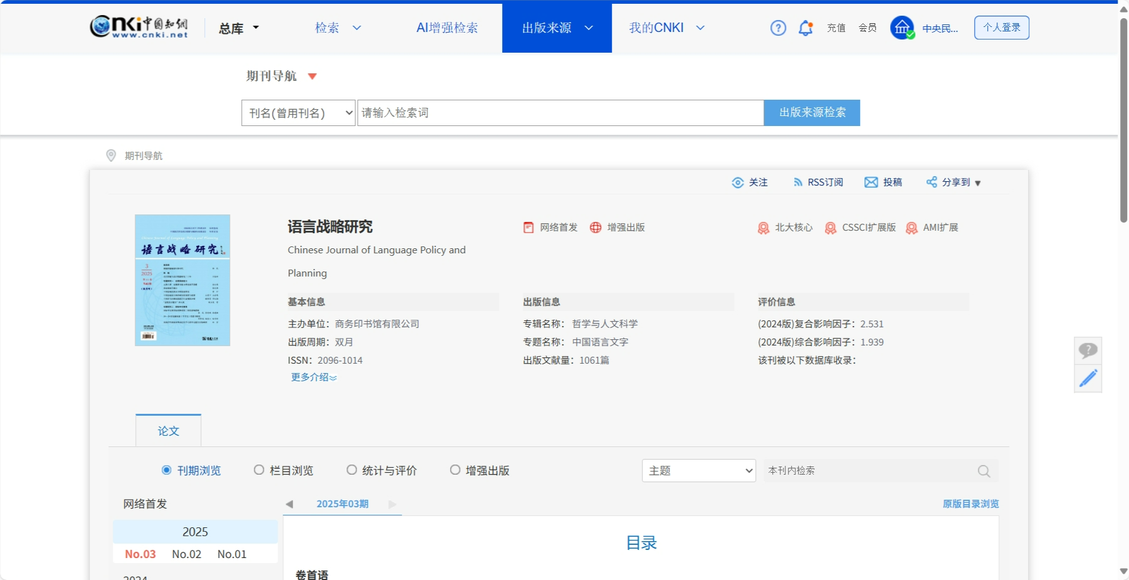
Task: Click the 复合影响因子 2.531 value
Action: [x=872, y=324]
